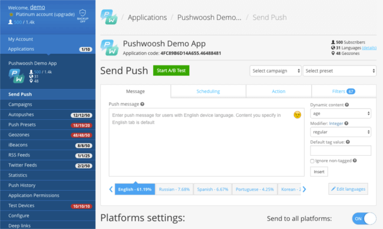
Task: Click Pushwoosh Demo App sidebar logo
Action: [x=16, y=76]
